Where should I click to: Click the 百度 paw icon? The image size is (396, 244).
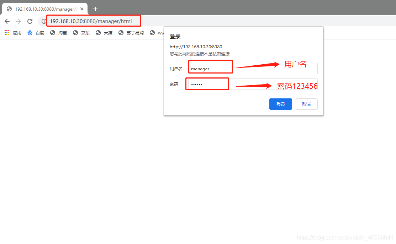pyautogui.click(x=30, y=33)
